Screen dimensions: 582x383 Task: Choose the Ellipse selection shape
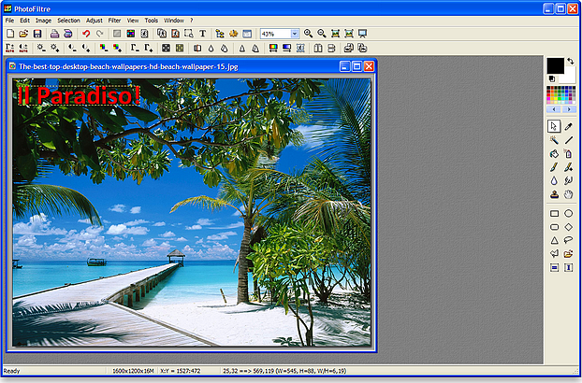pos(568,213)
